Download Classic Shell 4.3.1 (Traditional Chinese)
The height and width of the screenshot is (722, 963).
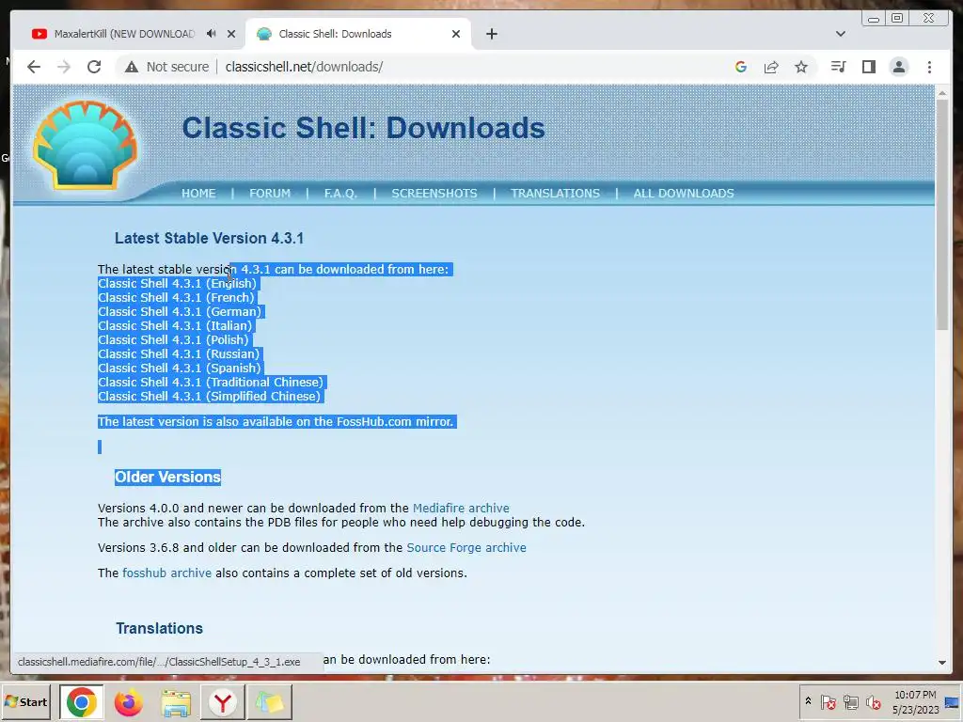(x=210, y=383)
